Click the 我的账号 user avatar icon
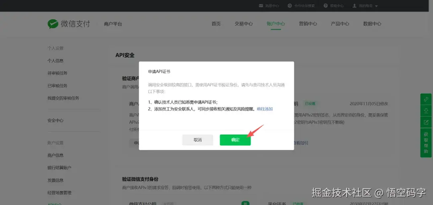Viewport: 433px width, 205px height. (354, 6)
